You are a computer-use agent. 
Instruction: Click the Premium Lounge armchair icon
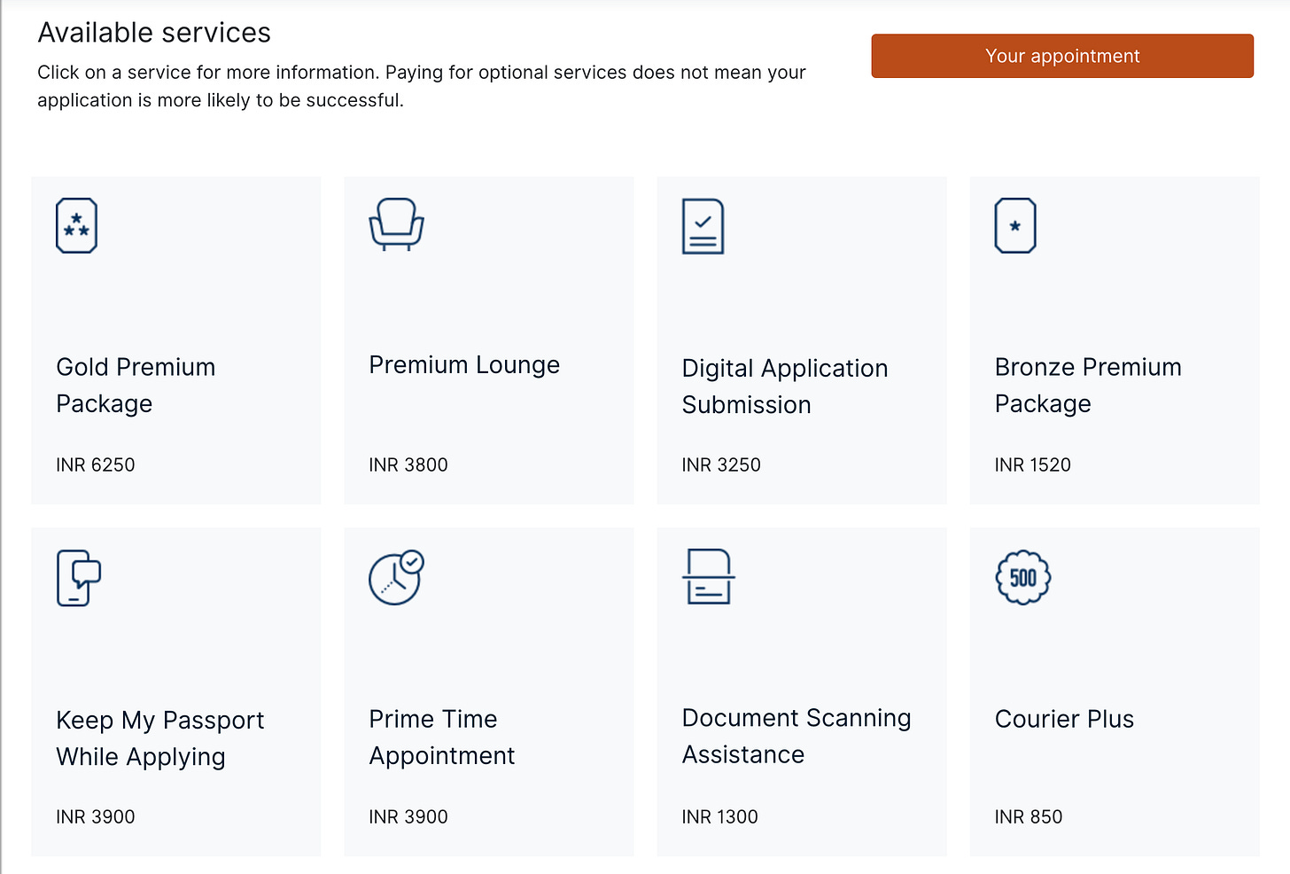[x=396, y=224]
